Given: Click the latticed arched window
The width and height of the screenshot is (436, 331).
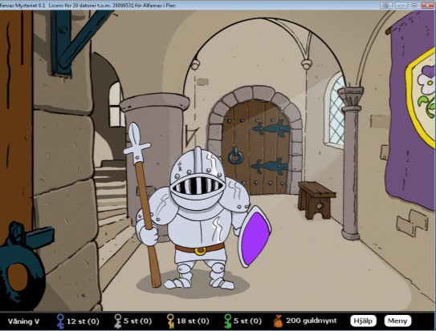Looking at the screenshot, I should coord(335,111).
